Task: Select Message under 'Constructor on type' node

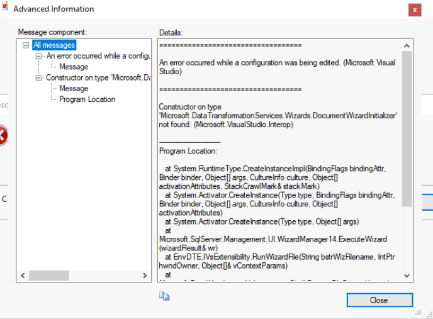Action: point(74,88)
